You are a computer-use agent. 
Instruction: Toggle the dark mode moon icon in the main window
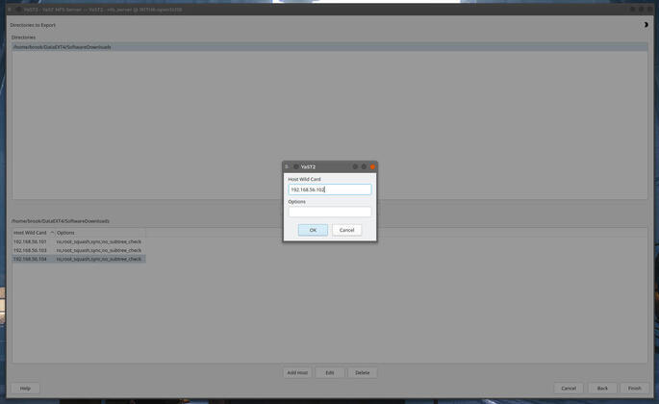click(646, 25)
